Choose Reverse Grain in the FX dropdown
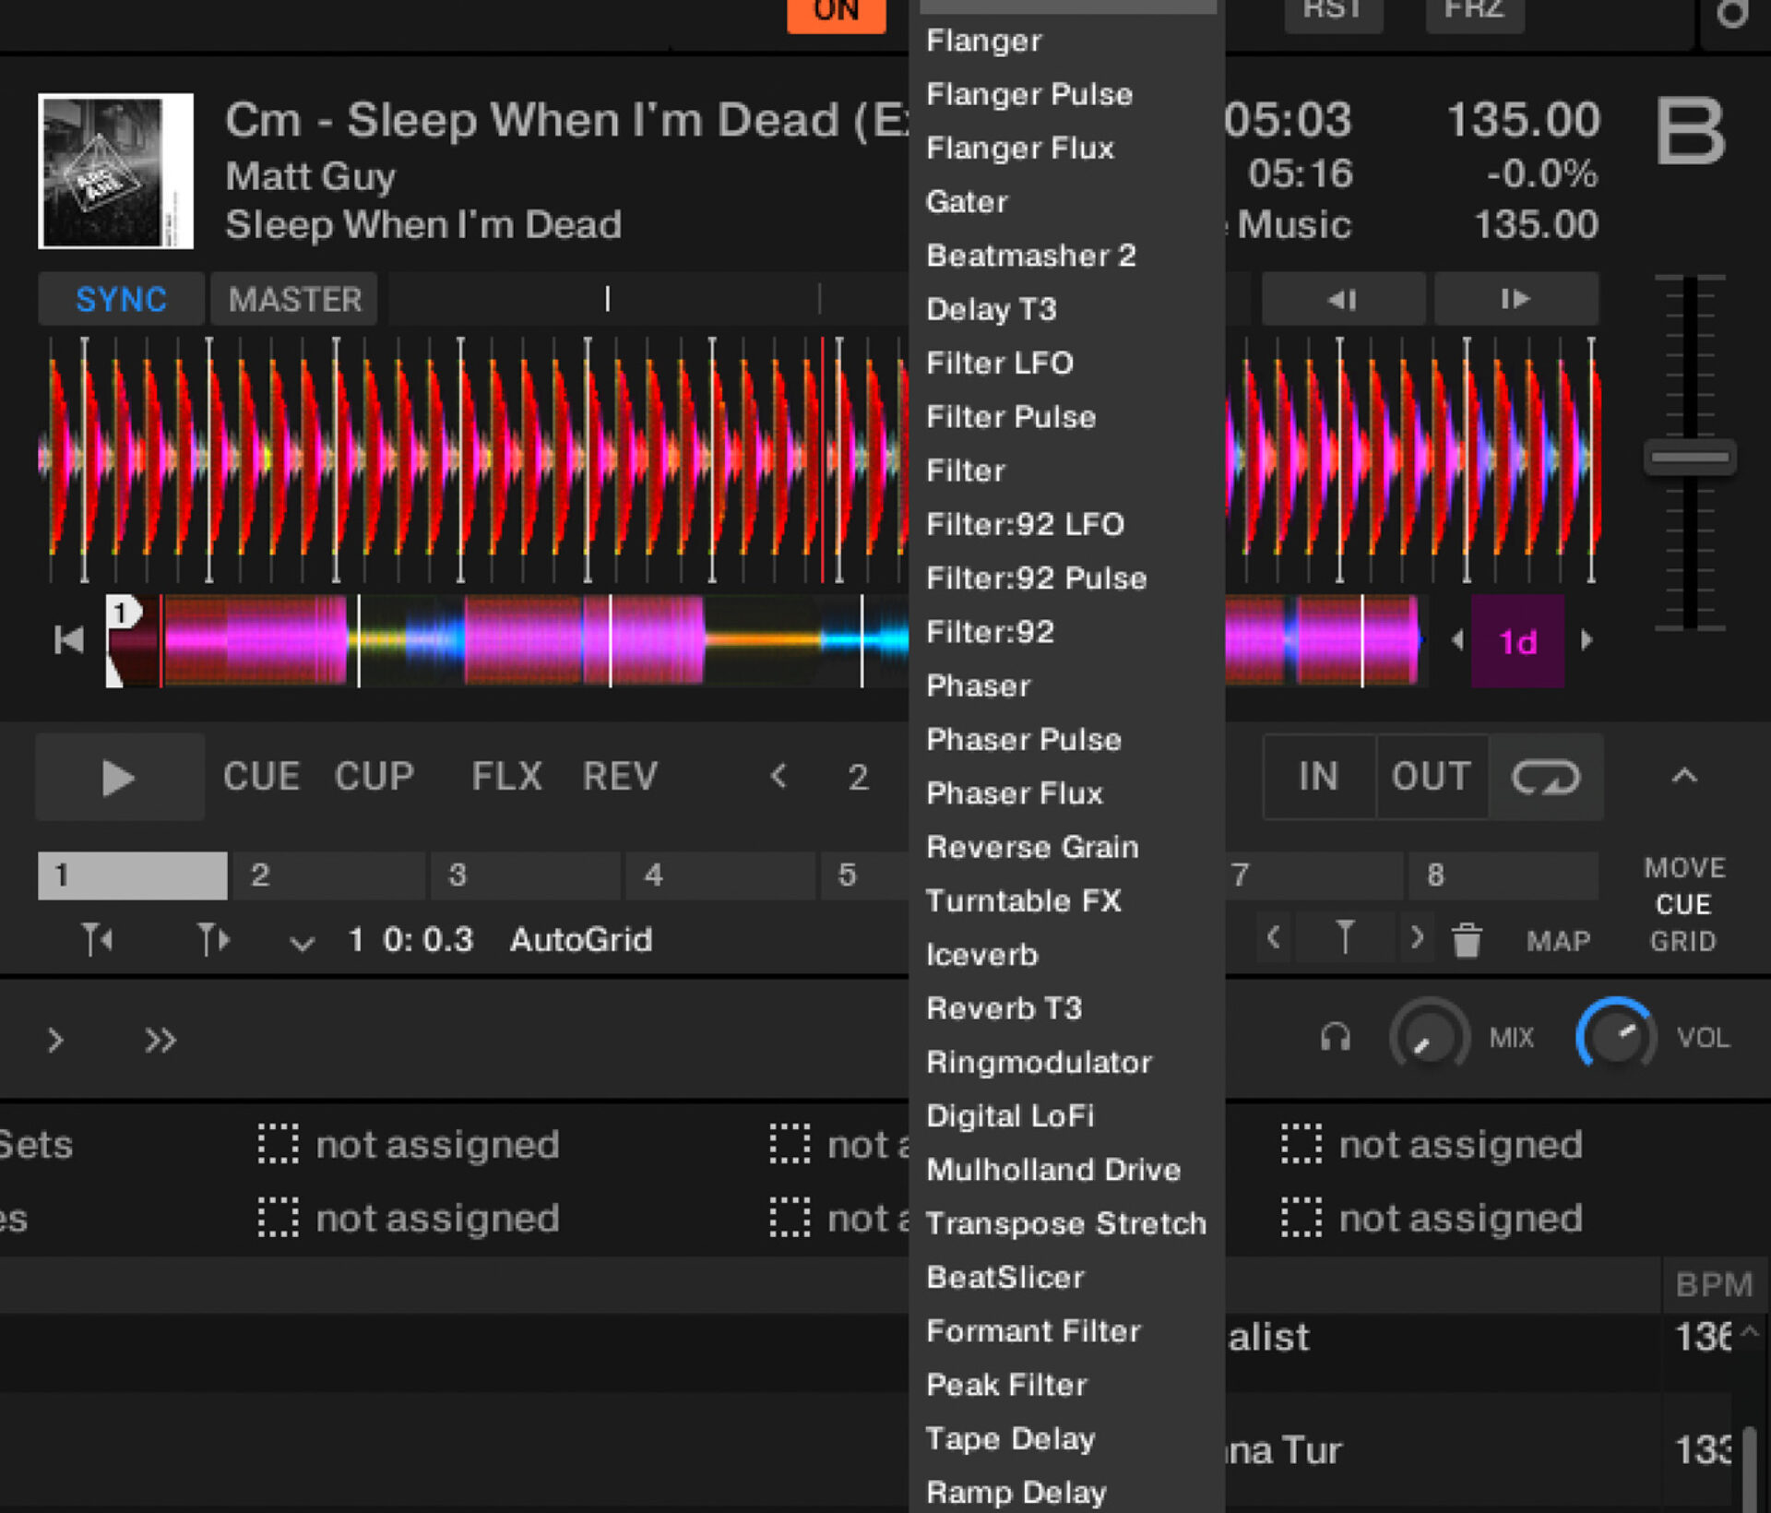1771x1513 pixels. coord(1032,847)
